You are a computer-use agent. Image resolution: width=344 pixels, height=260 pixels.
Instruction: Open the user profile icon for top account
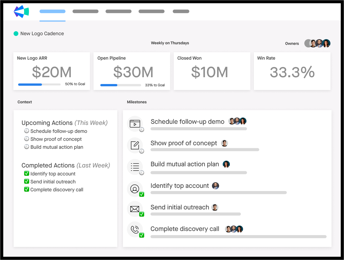(x=135, y=189)
